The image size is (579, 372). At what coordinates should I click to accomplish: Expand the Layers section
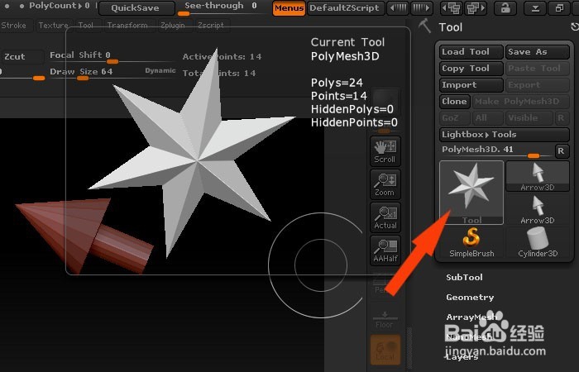(462, 357)
